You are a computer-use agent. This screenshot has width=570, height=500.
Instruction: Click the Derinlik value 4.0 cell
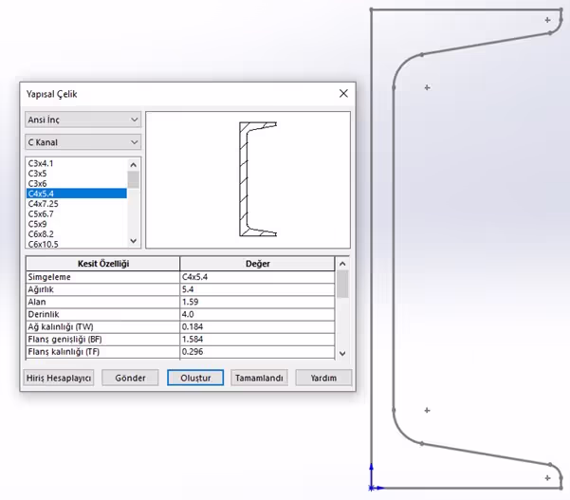(257, 314)
